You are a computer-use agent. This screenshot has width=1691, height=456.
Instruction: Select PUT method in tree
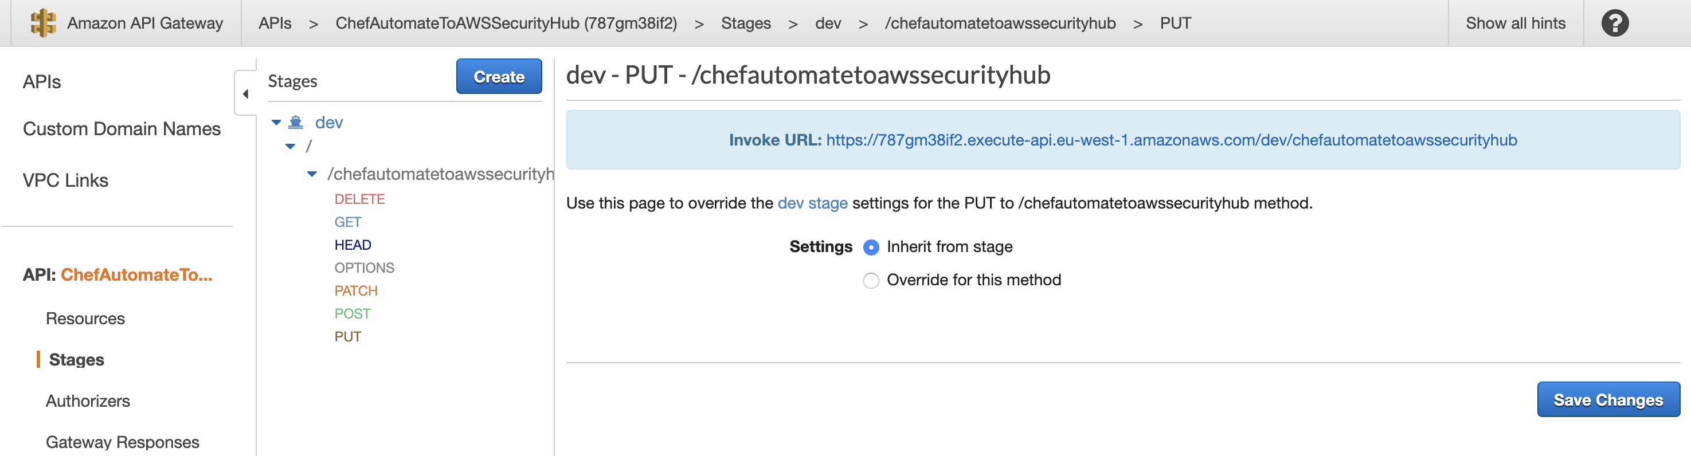[348, 337]
